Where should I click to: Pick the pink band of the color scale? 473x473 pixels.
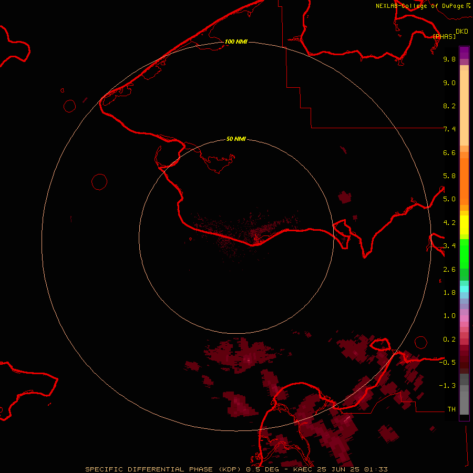click(x=464, y=318)
